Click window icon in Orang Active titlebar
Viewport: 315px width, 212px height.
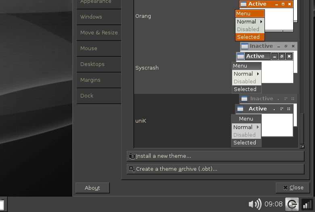244,4
